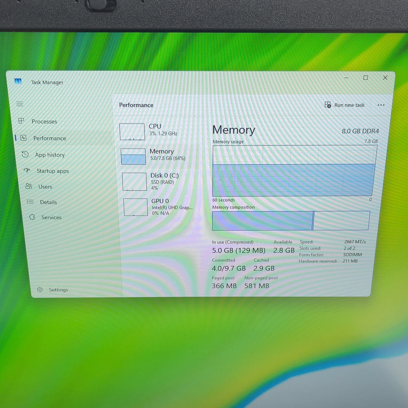Click the Settings gear icon
The height and width of the screenshot is (408, 408).
(40, 289)
